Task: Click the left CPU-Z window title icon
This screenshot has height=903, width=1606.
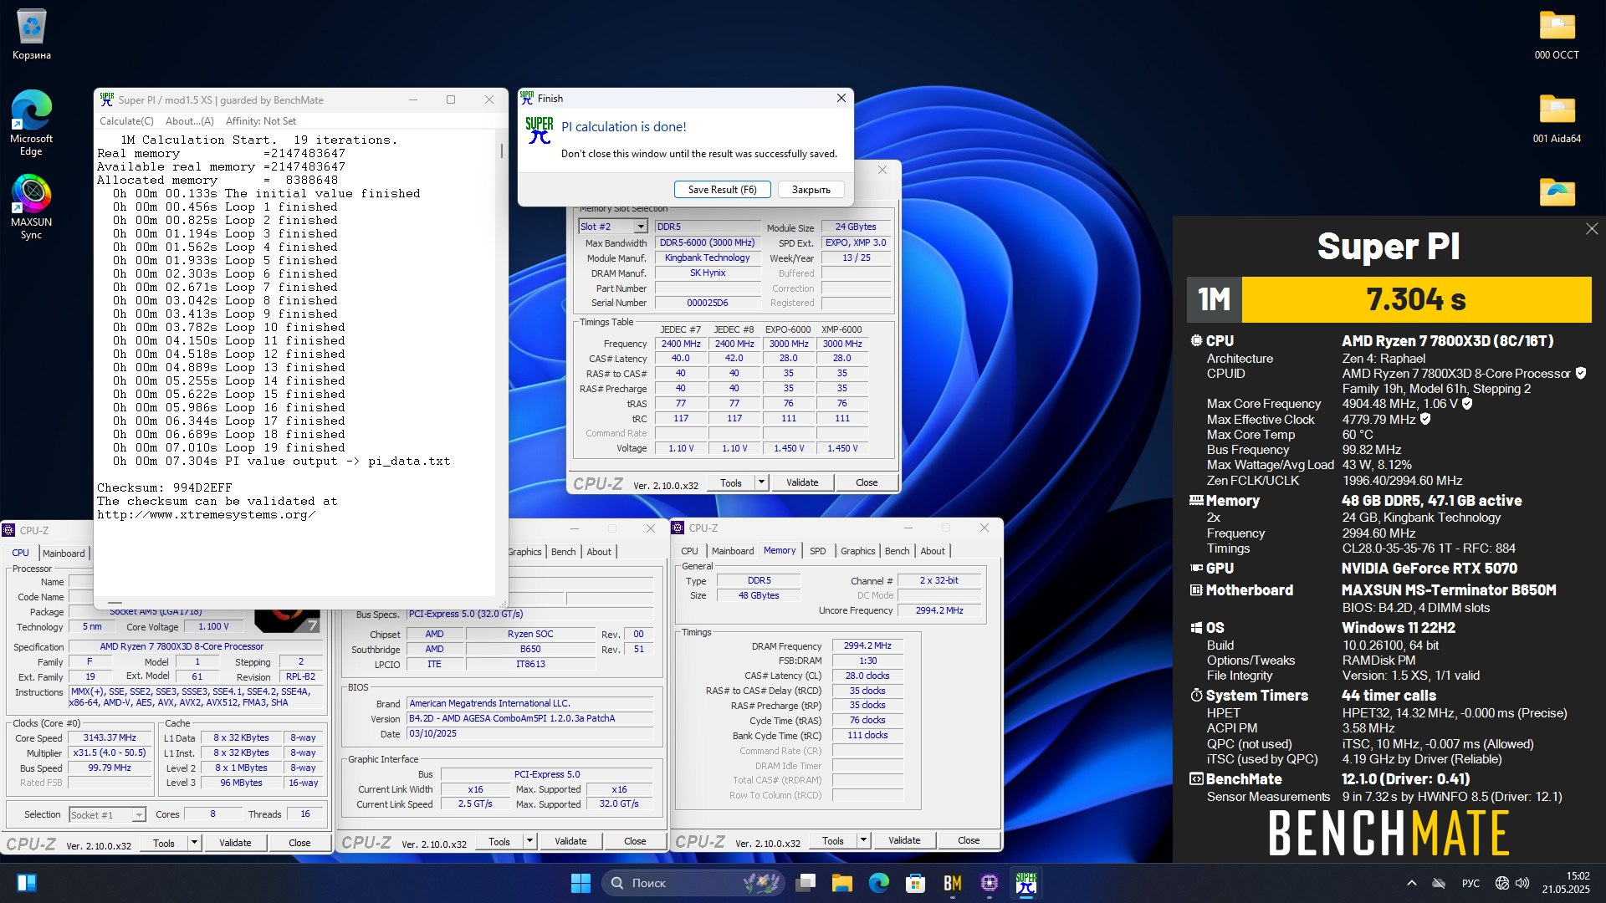Action: point(9,530)
